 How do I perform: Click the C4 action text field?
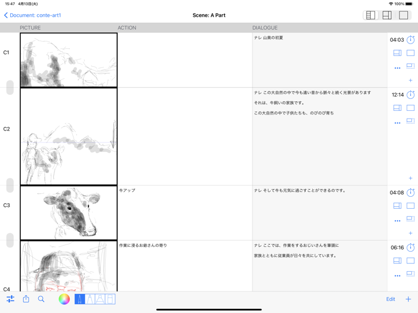(x=185, y=266)
